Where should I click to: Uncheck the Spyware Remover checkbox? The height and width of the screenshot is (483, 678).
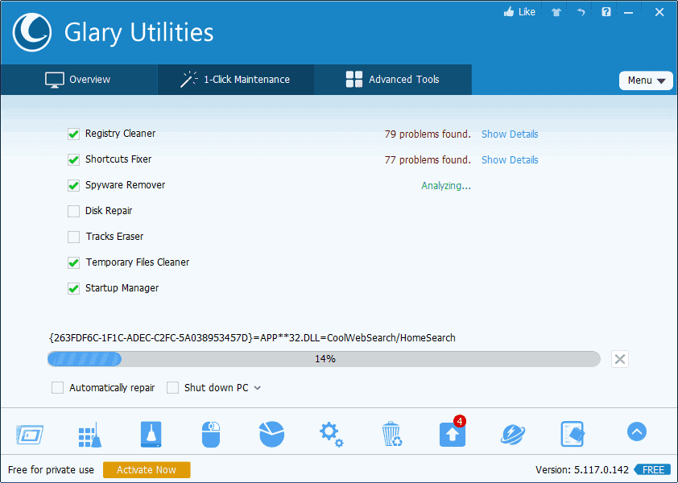click(73, 185)
